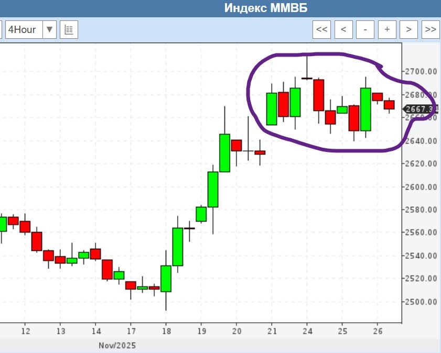Zoom in chart with plus button
Image resolution: width=441 pixels, height=353 pixels.
387,29
